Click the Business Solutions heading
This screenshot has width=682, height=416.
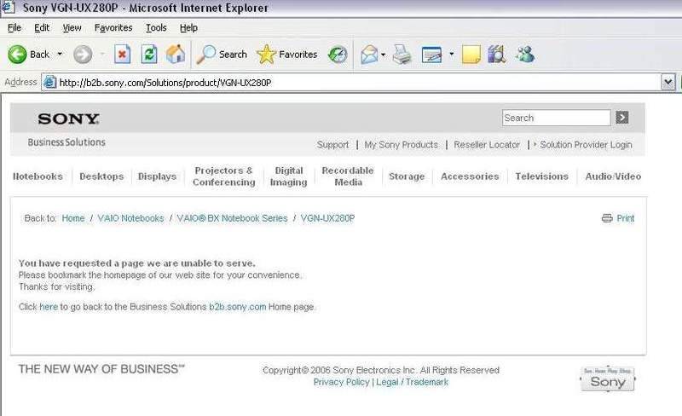click(66, 142)
